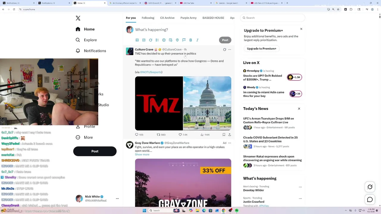Screen dimensions: 381x214
Task: Like the Culture Crave post
Action: tap(183, 135)
